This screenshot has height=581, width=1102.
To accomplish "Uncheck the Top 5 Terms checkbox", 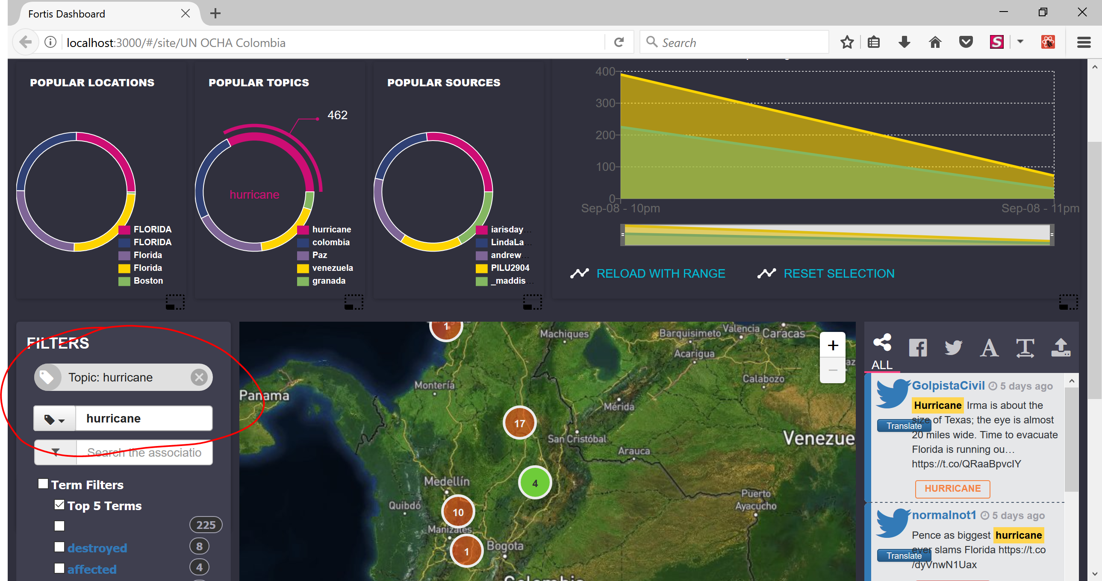I will pyautogui.click(x=59, y=505).
